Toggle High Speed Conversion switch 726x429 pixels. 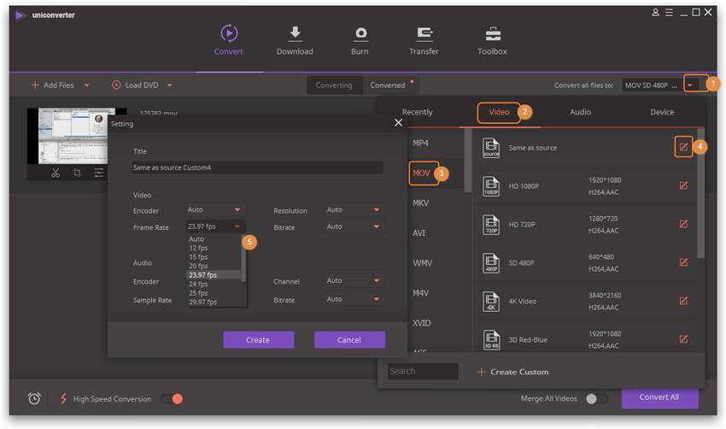(172, 398)
